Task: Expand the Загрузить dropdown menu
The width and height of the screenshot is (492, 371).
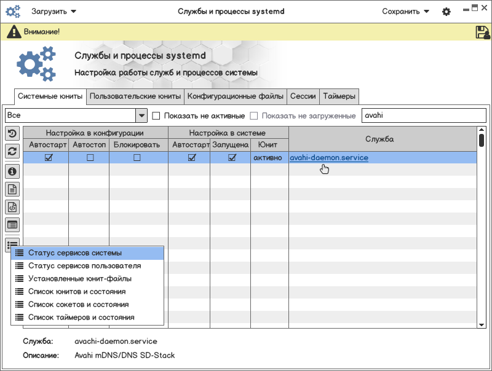Action: tap(54, 11)
